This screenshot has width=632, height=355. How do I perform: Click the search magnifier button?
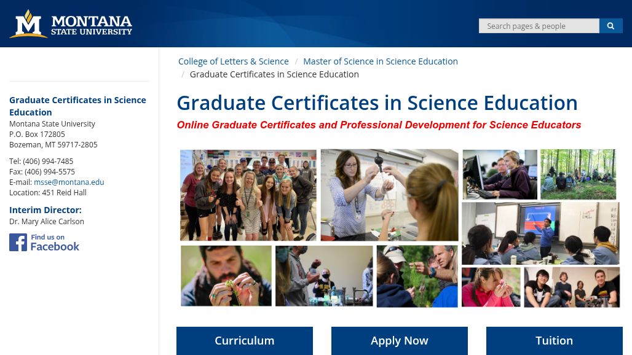pyautogui.click(x=610, y=26)
